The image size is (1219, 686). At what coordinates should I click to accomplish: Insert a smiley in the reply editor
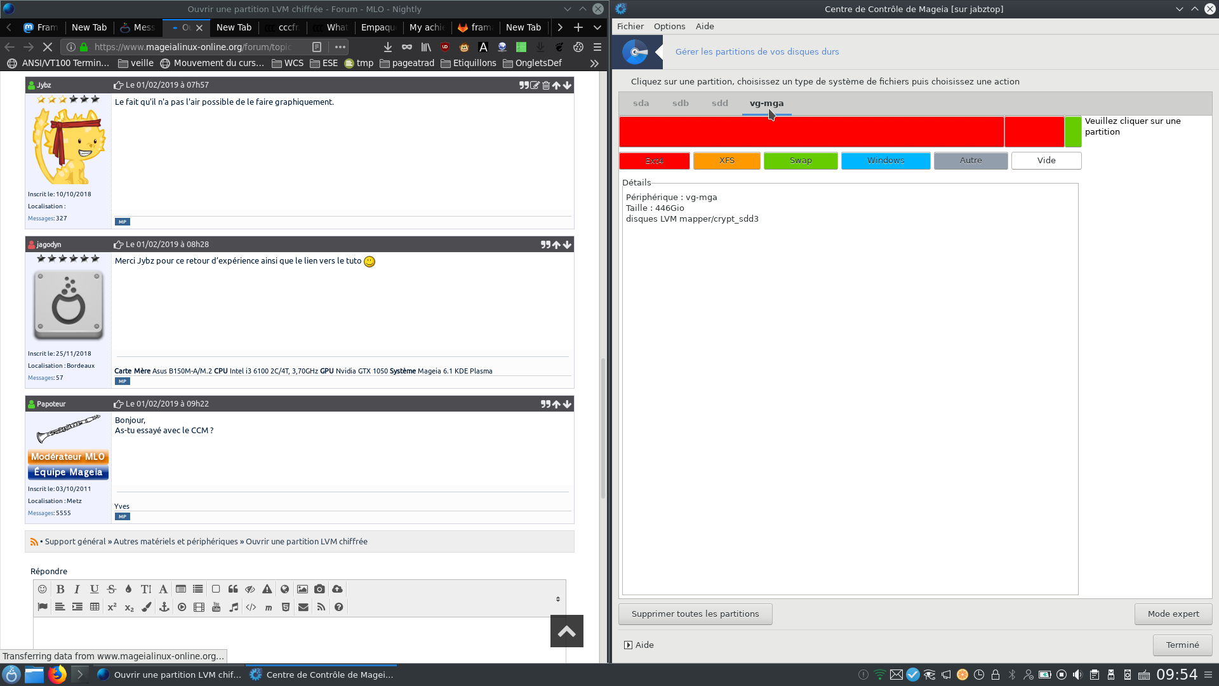pyautogui.click(x=43, y=589)
